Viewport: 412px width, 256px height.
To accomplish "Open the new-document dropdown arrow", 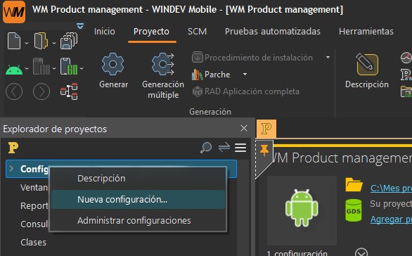I will tap(27, 43).
